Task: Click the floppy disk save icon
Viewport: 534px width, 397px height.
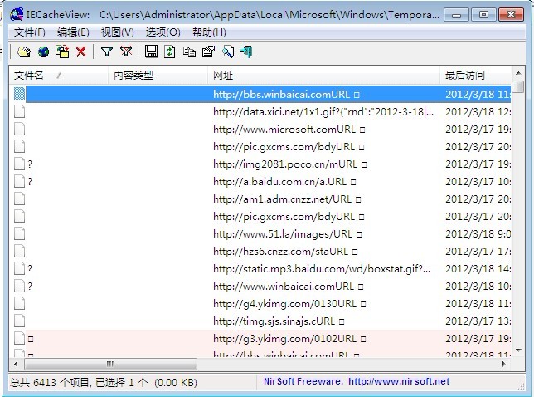Action: pos(151,51)
